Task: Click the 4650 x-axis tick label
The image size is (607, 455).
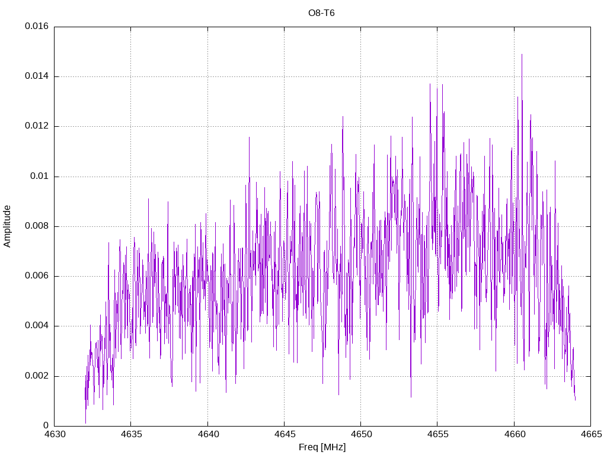Action: (361, 434)
